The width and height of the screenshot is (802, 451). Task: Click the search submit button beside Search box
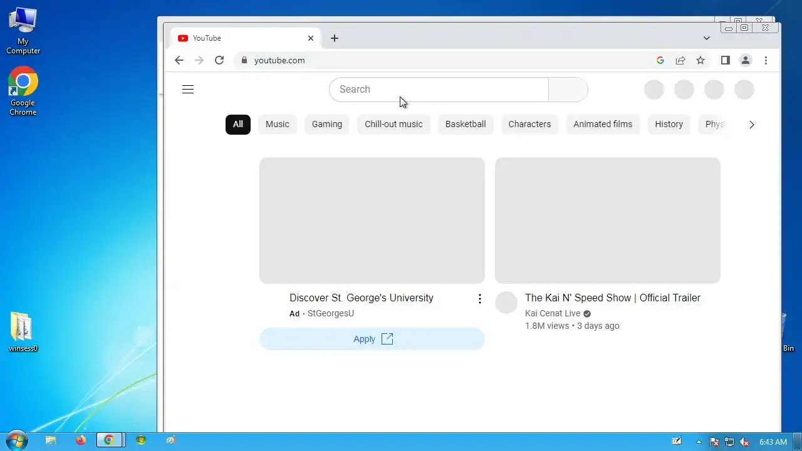coord(568,90)
